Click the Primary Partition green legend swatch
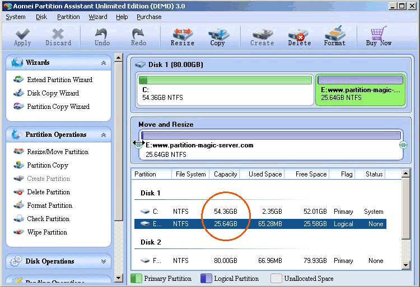 pos(136,279)
